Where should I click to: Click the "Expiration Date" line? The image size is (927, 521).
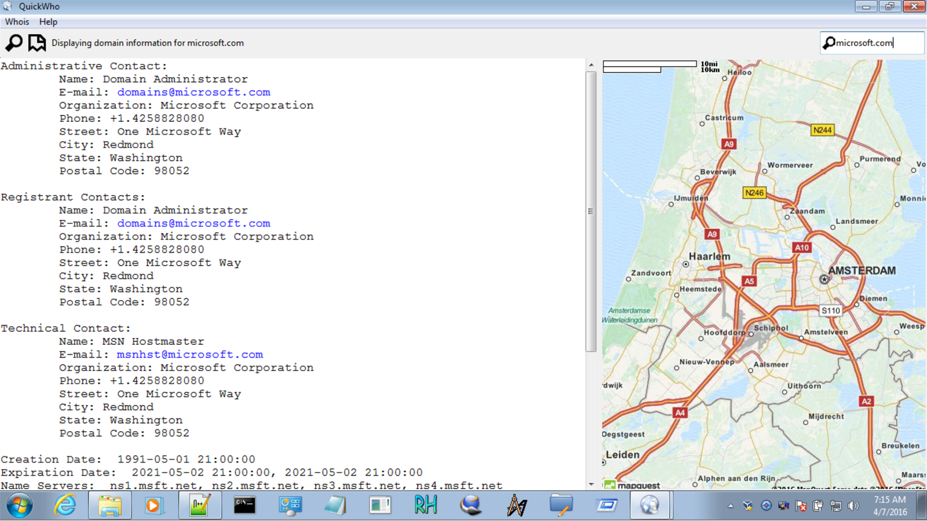tap(211, 472)
